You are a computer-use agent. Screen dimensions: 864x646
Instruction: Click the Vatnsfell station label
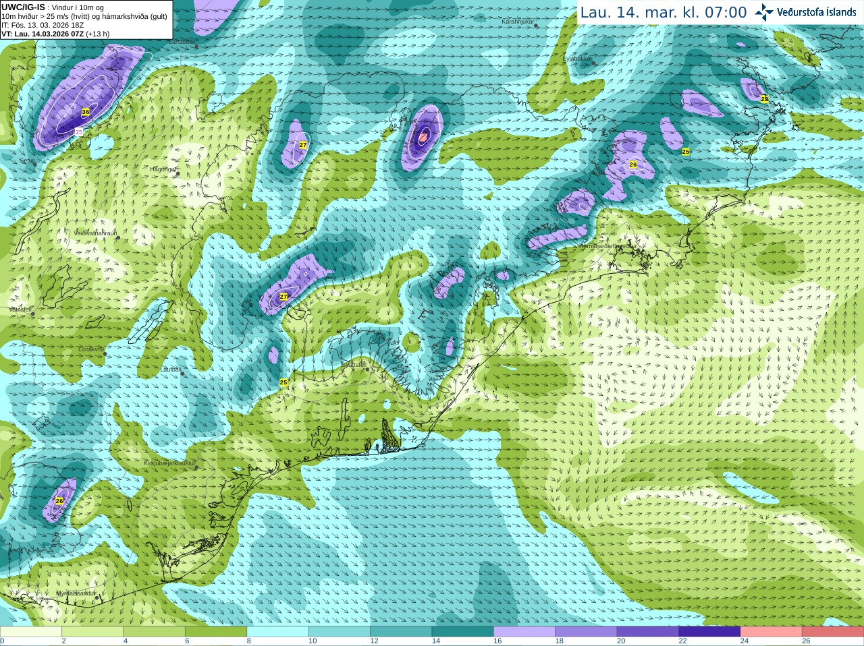(20, 309)
